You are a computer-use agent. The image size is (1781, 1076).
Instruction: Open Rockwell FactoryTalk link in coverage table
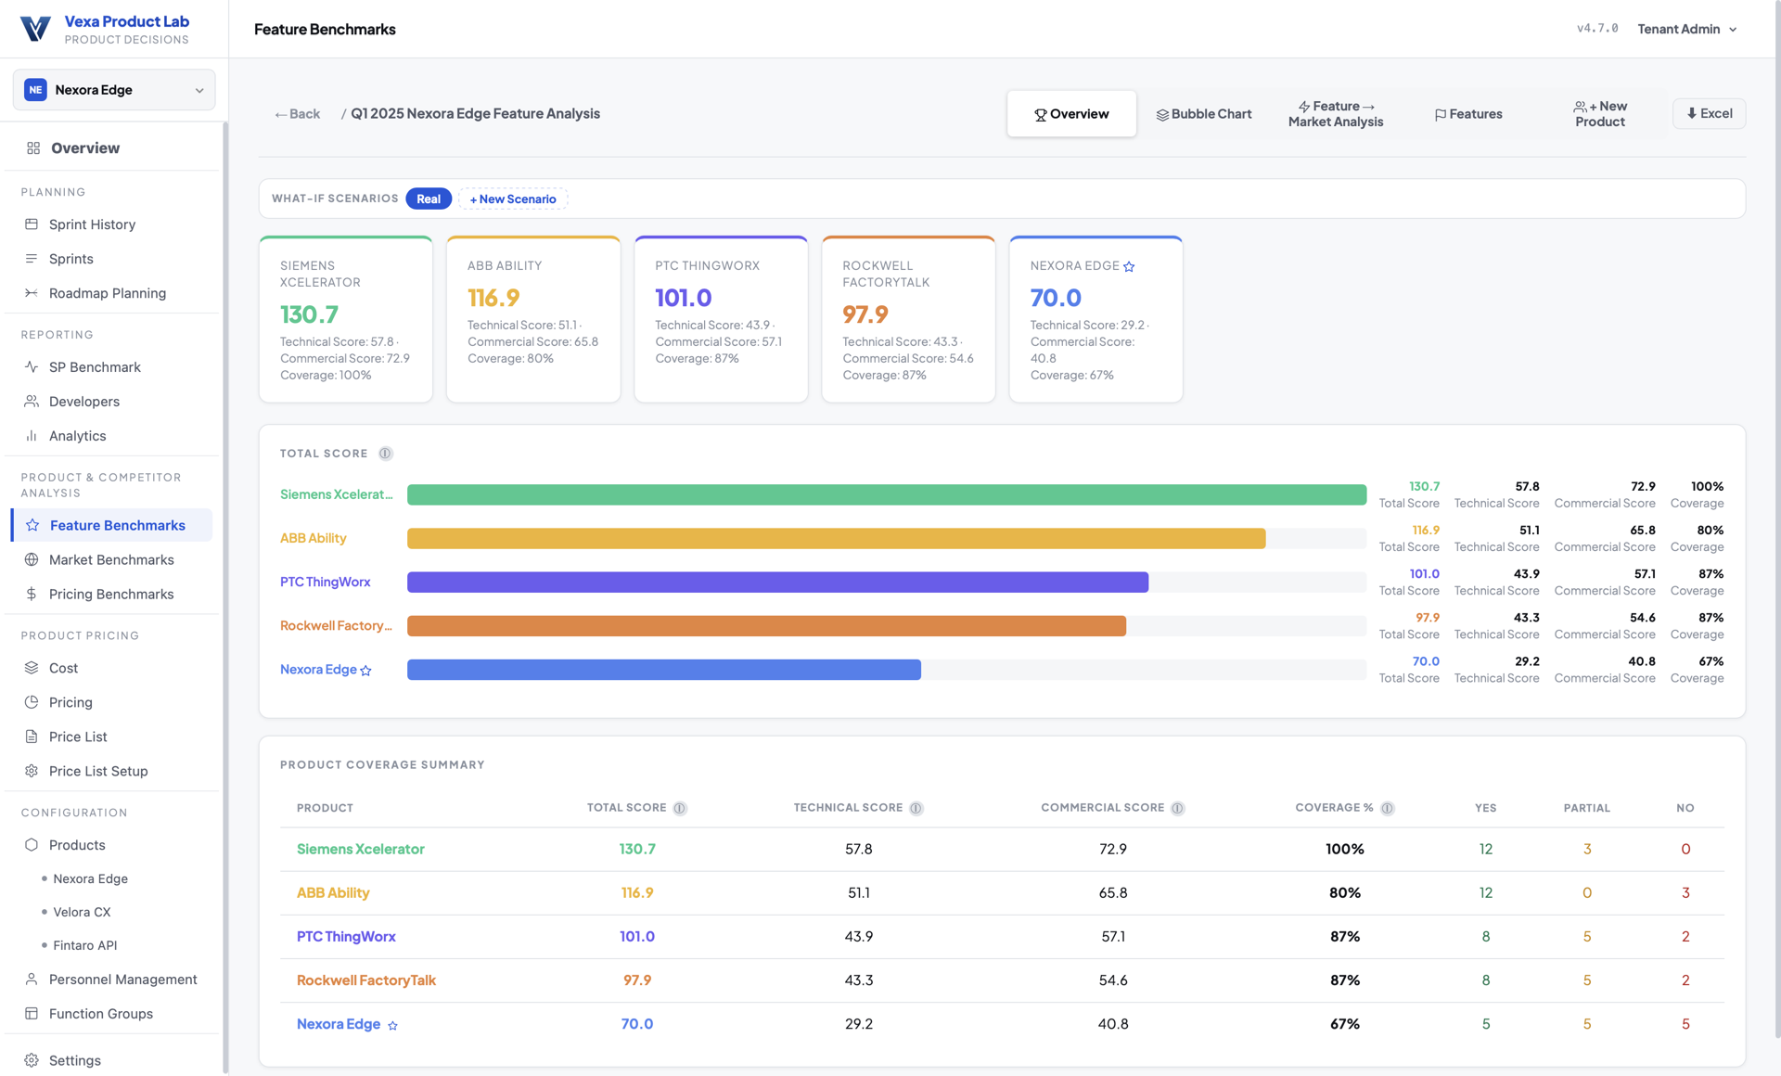(x=366, y=980)
